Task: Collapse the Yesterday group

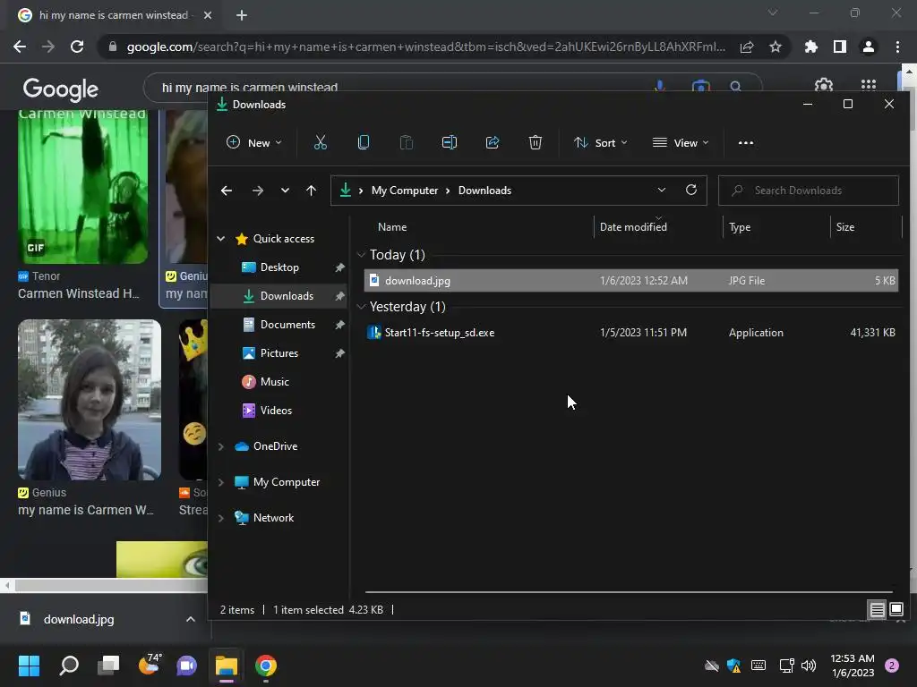Action: [362, 307]
